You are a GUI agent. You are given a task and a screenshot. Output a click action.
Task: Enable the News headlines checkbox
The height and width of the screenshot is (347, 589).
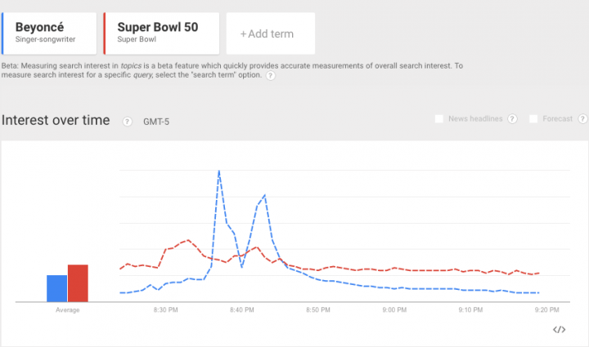click(439, 119)
